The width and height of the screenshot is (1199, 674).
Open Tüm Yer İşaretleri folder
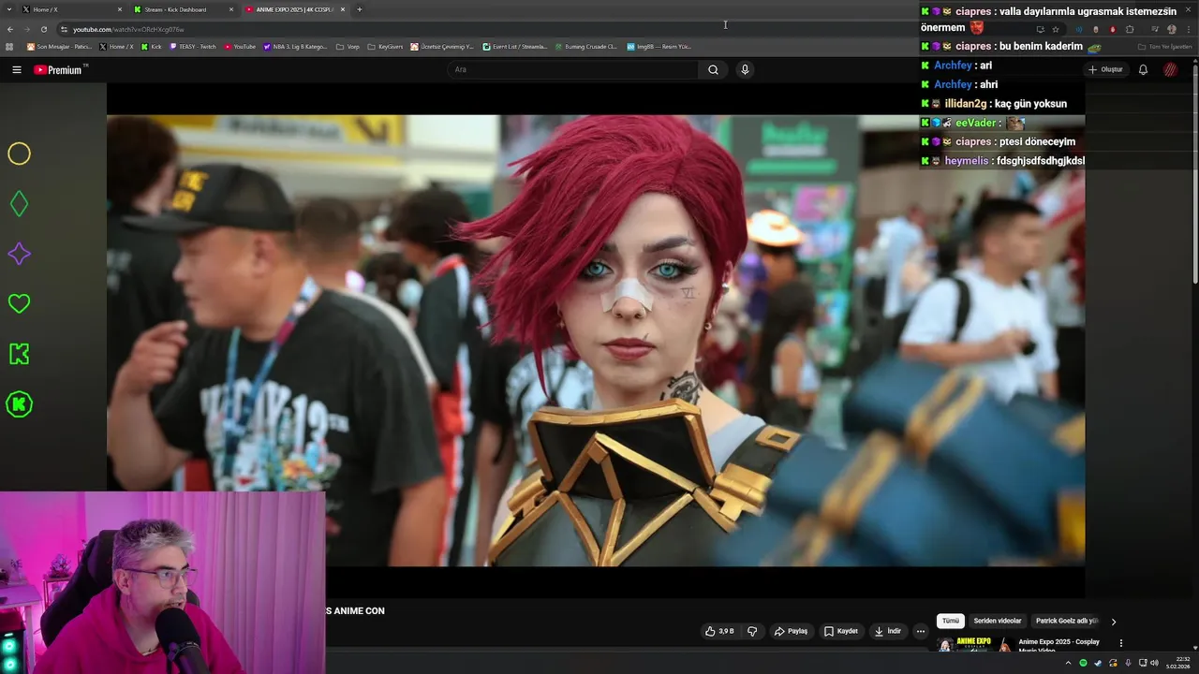click(1164, 46)
